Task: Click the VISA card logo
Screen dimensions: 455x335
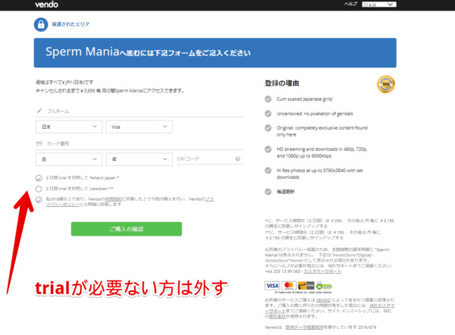Action: 272,286
